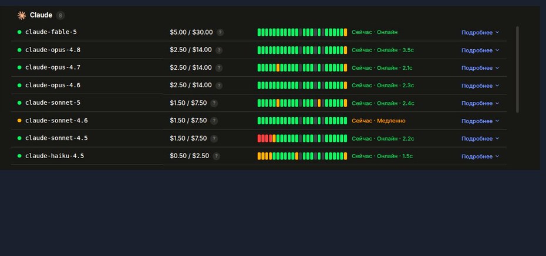Open price help icon for claude-sonnet-5
The height and width of the screenshot is (256, 546).
pyautogui.click(x=214, y=103)
